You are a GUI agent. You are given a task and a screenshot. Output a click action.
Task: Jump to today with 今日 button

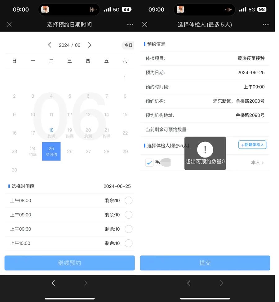pos(128,45)
